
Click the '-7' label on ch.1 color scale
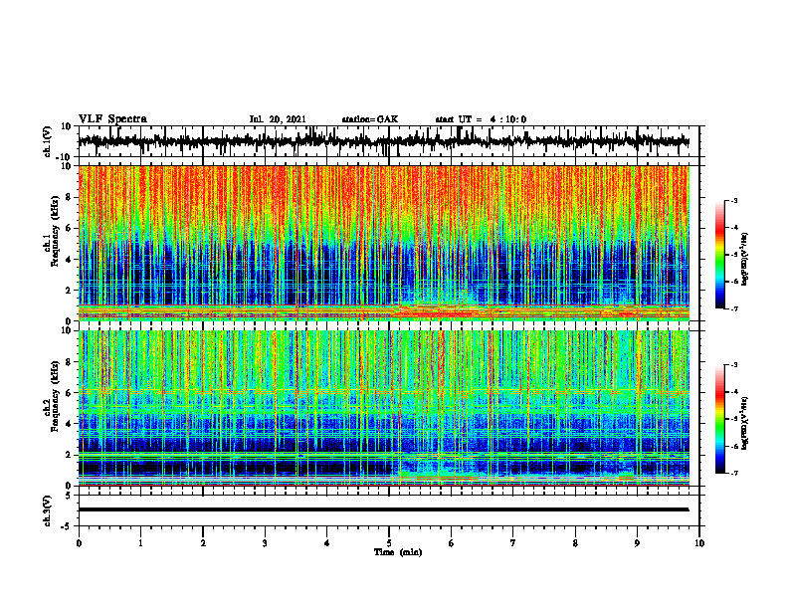[x=733, y=308]
